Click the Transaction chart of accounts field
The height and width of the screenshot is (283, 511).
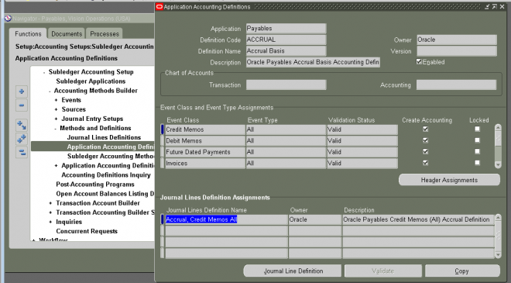coord(286,85)
